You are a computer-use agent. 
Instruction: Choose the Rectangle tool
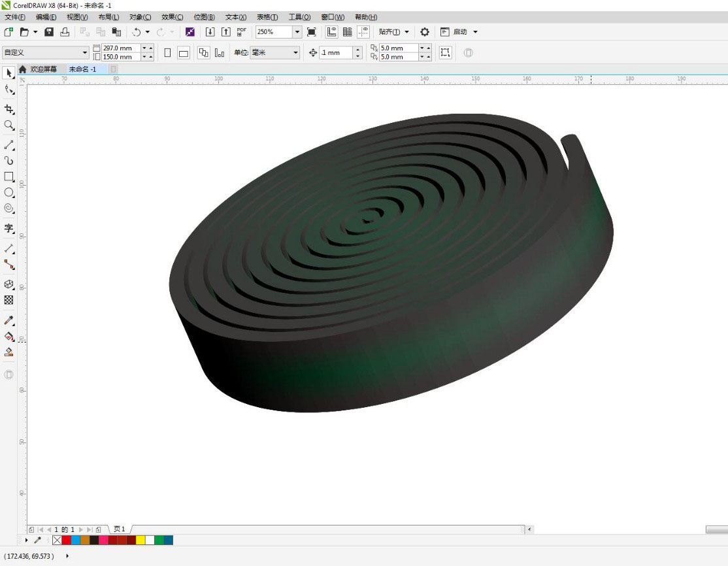[9, 176]
